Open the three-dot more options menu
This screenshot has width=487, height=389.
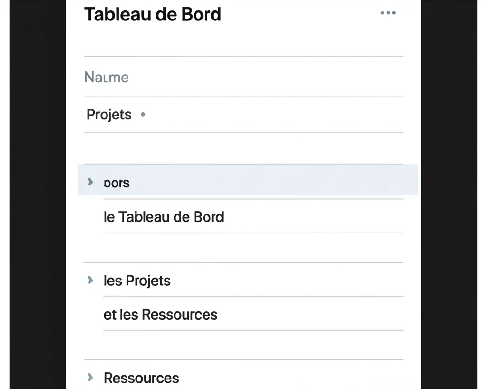pyautogui.click(x=388, y=13)
